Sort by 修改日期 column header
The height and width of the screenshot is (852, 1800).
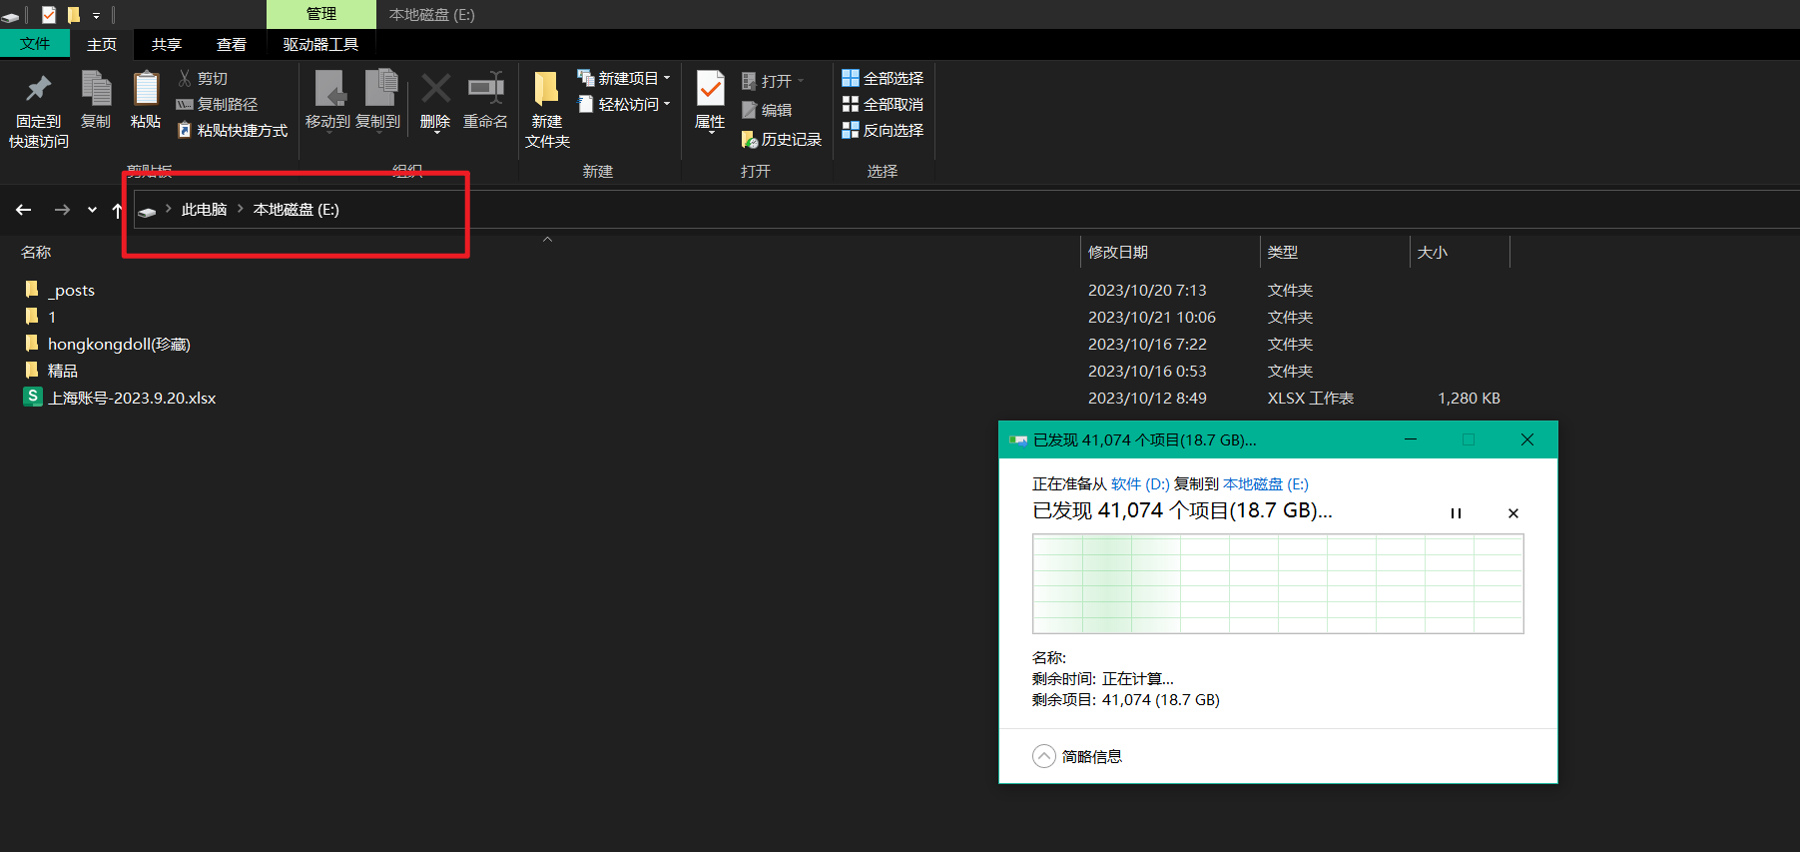click(1118, 252)
